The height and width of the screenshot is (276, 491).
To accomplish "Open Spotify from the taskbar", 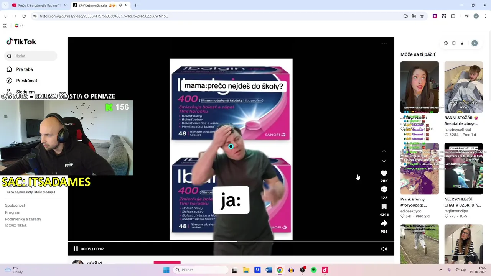I will pyautogui.click(x=314, y=270).
